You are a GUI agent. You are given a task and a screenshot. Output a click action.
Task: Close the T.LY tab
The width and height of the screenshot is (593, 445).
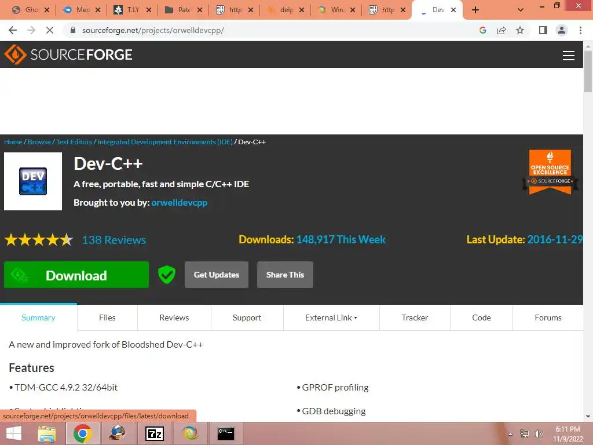click(149, 10)
